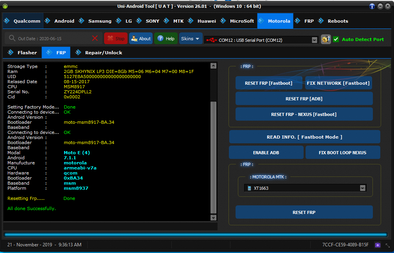The height and width of the screenshot is (253, 394).
Task: Open the XT1663 model dropdown
Action: point(362,188)
